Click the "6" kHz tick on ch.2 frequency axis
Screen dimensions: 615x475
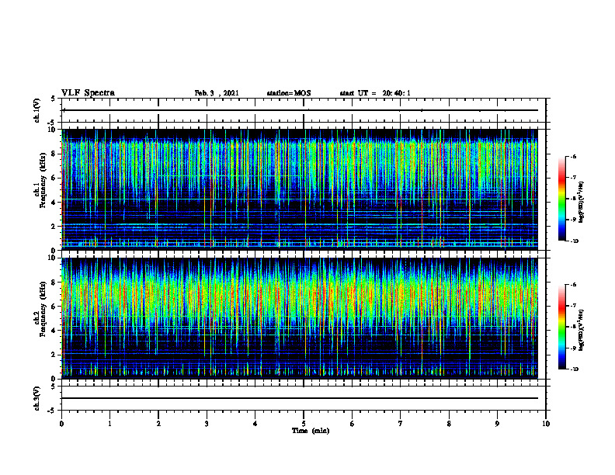pyautogui.click(x=54, y=307)
